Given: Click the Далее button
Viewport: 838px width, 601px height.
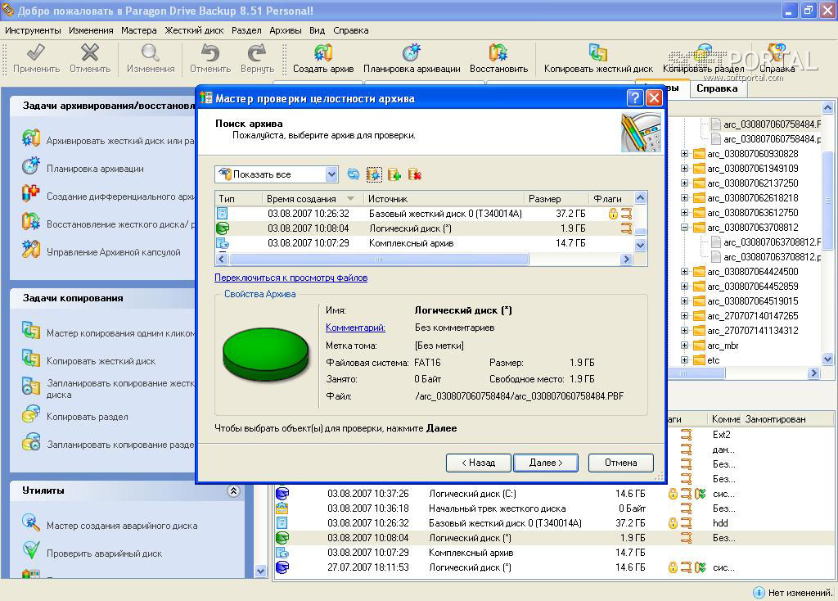Looking at the screenshot, I should point(546,463).
